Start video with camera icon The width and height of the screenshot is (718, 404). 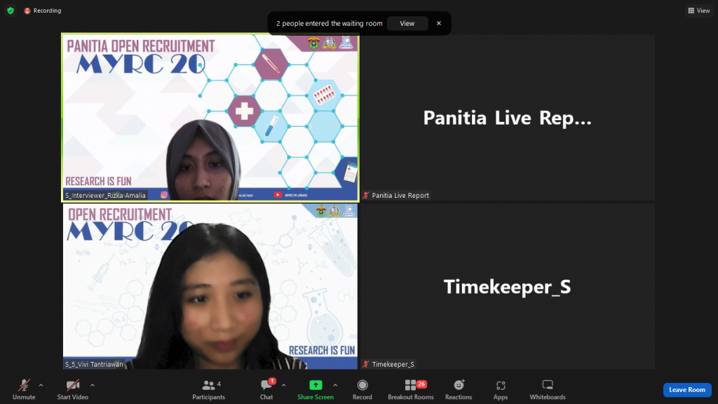click(73, 390)
